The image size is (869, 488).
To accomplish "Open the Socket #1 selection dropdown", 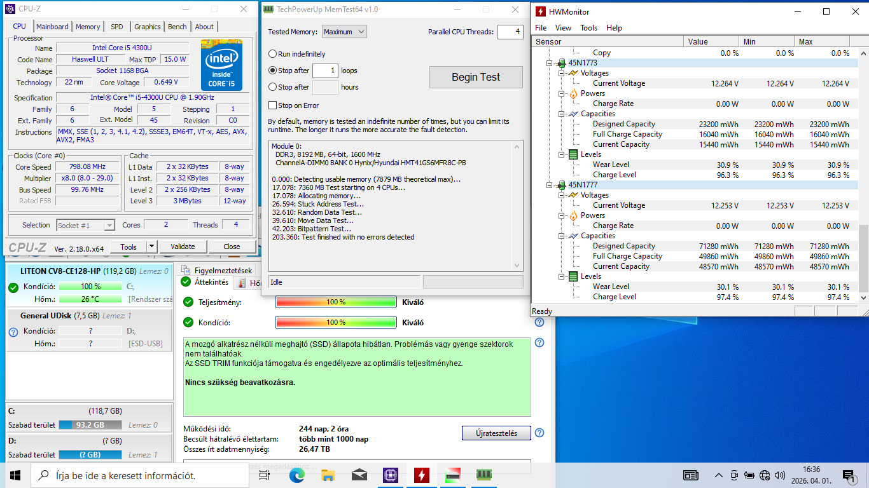I will [x=86, y=225].
